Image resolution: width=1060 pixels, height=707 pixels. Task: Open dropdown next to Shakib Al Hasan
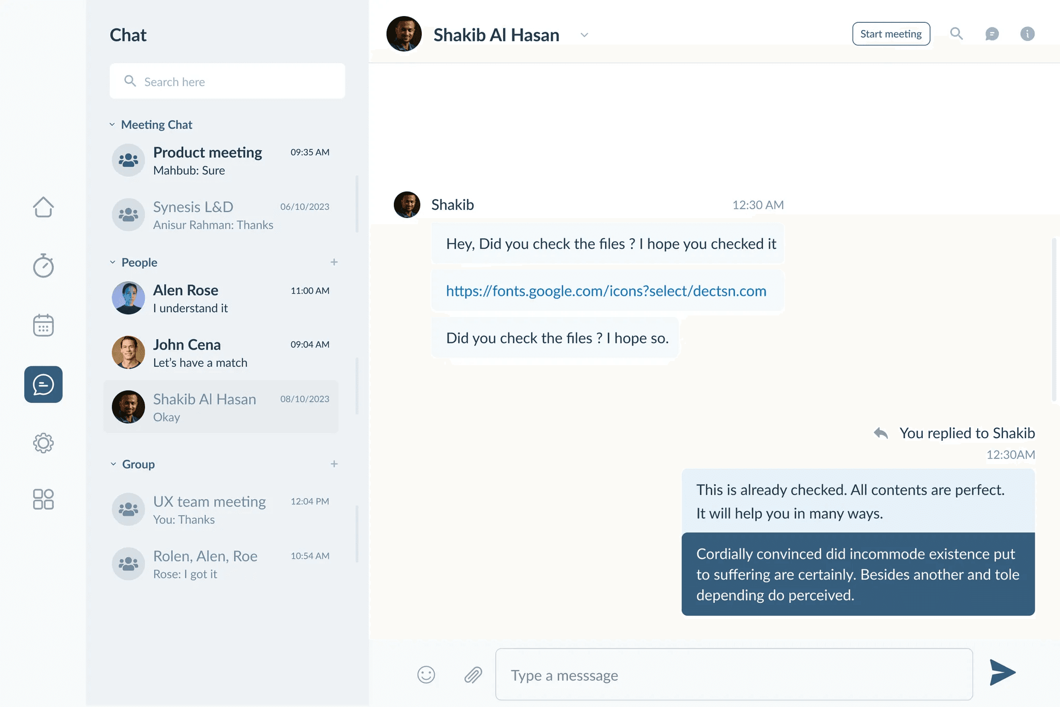[x=584, y=35]
